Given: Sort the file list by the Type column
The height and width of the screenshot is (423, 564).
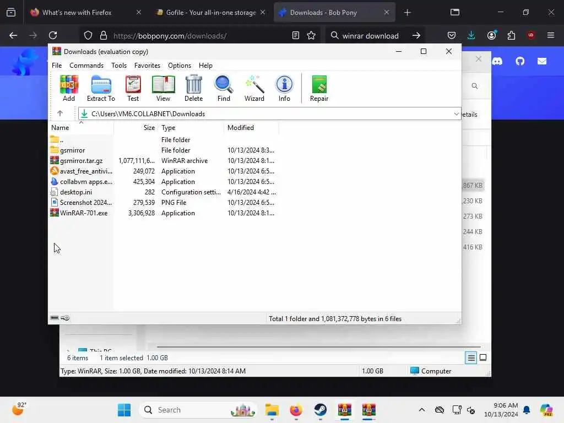Looking at the screenshot, I should coord(191,128).
